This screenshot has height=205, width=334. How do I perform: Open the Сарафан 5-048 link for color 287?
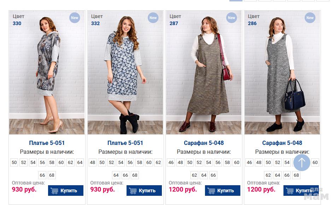[204, 143]
